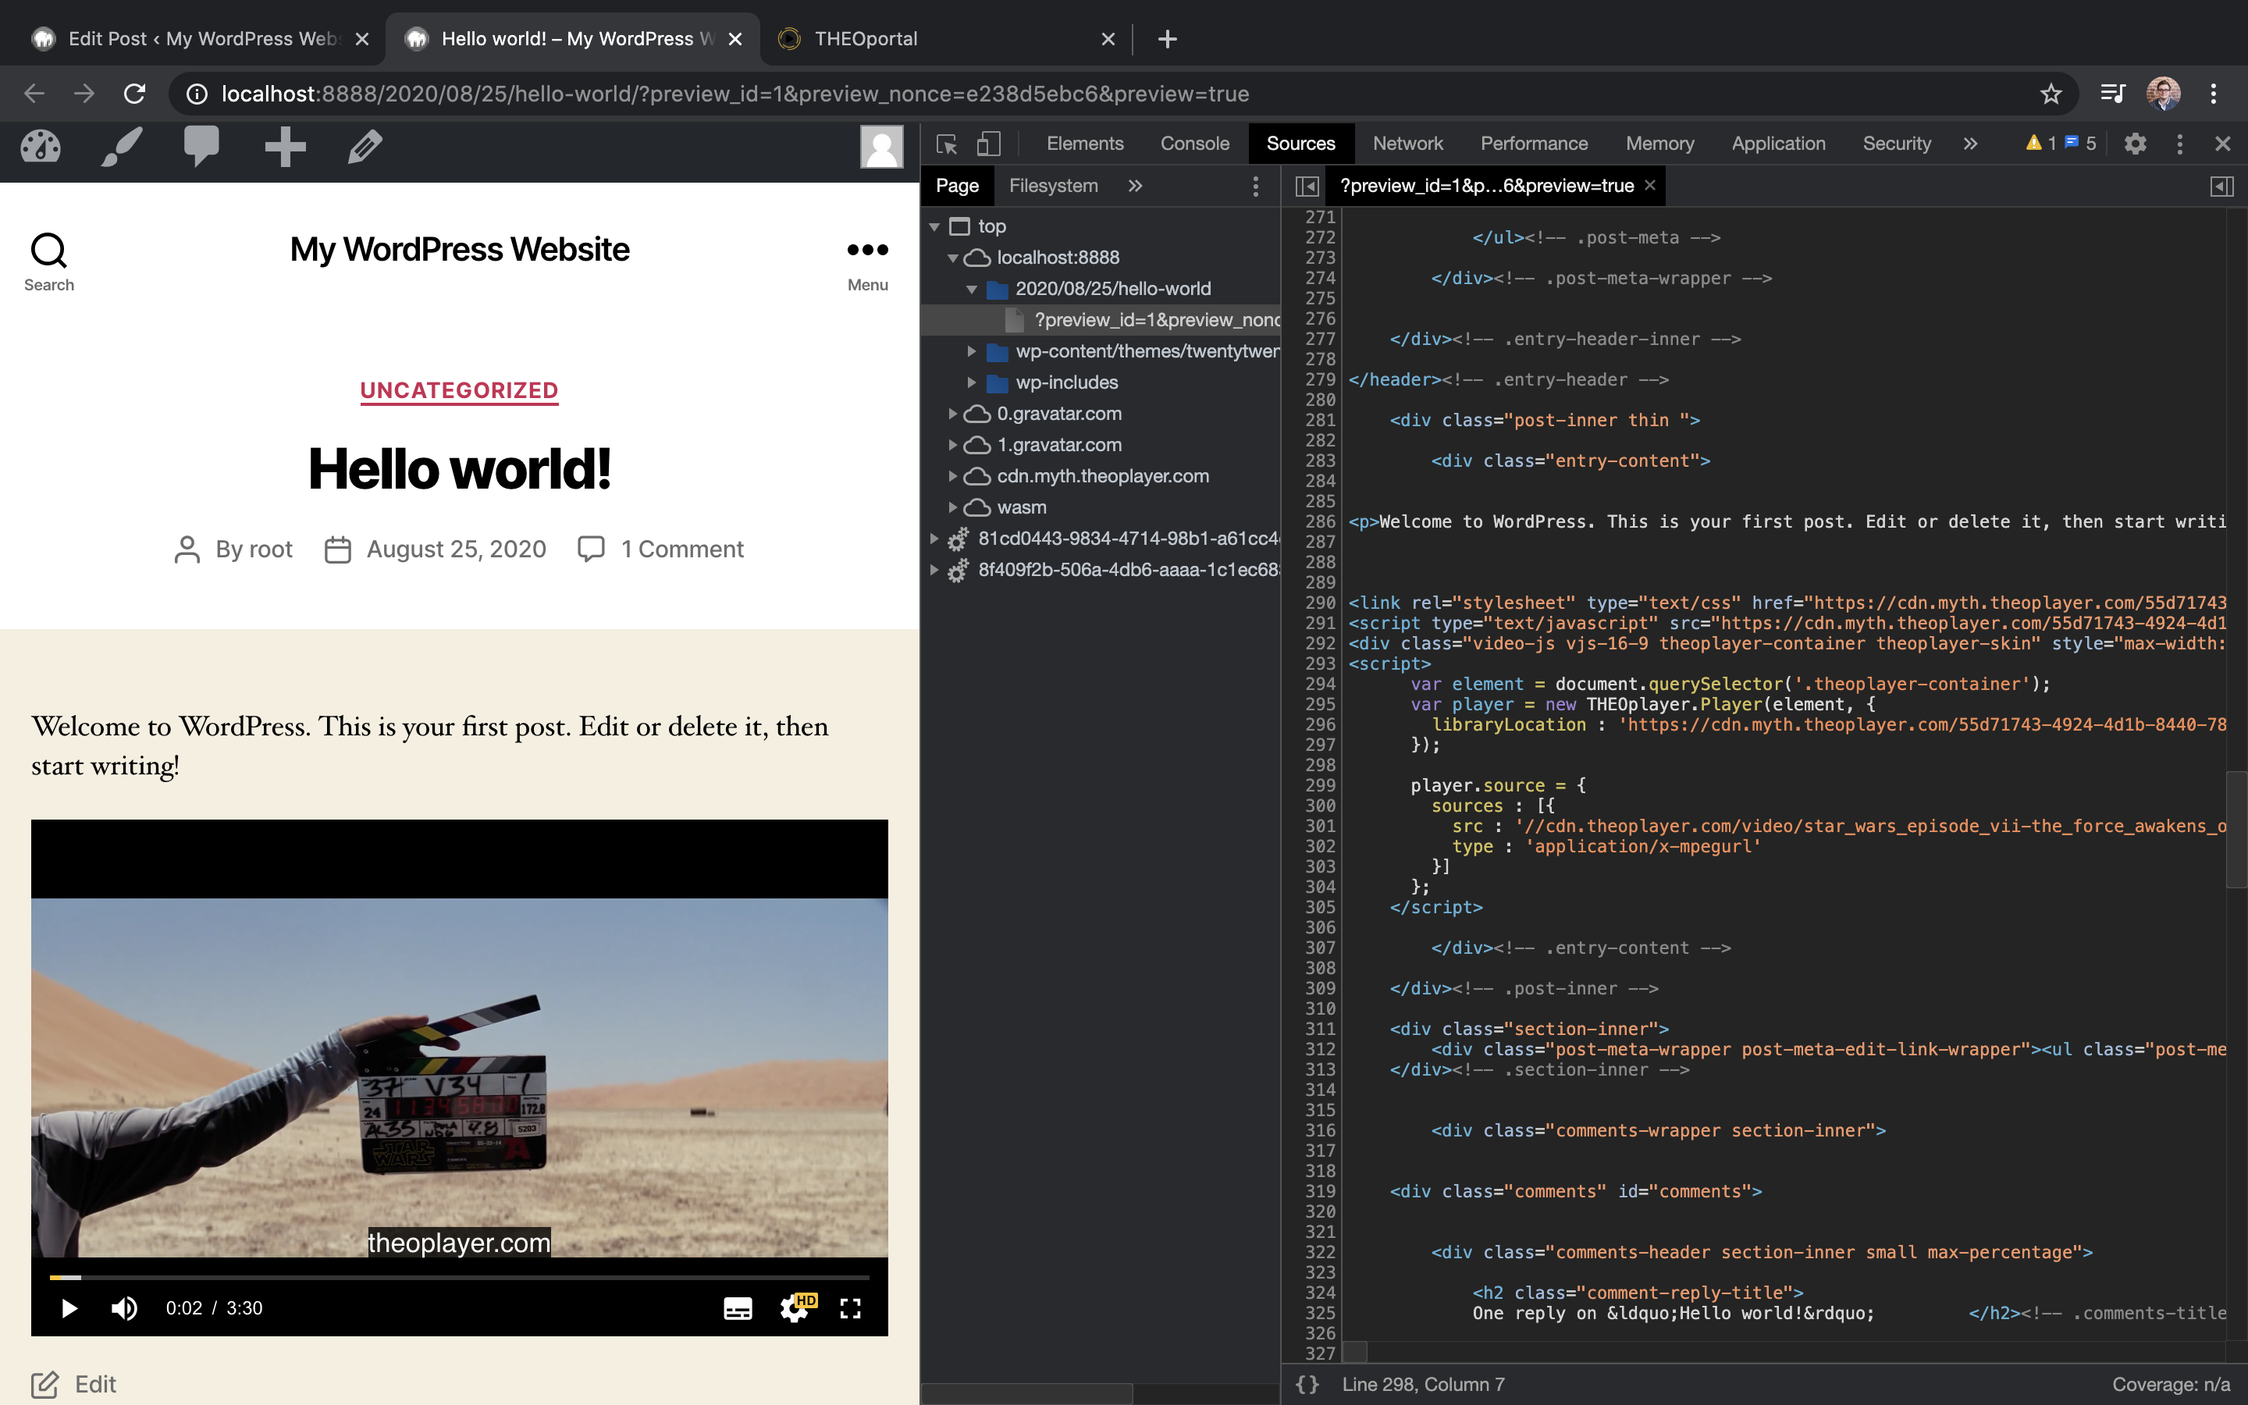This screenshot has height=1405, width=2248.
Task: Mute the video player audio
Action: (x=126, y=1308)
